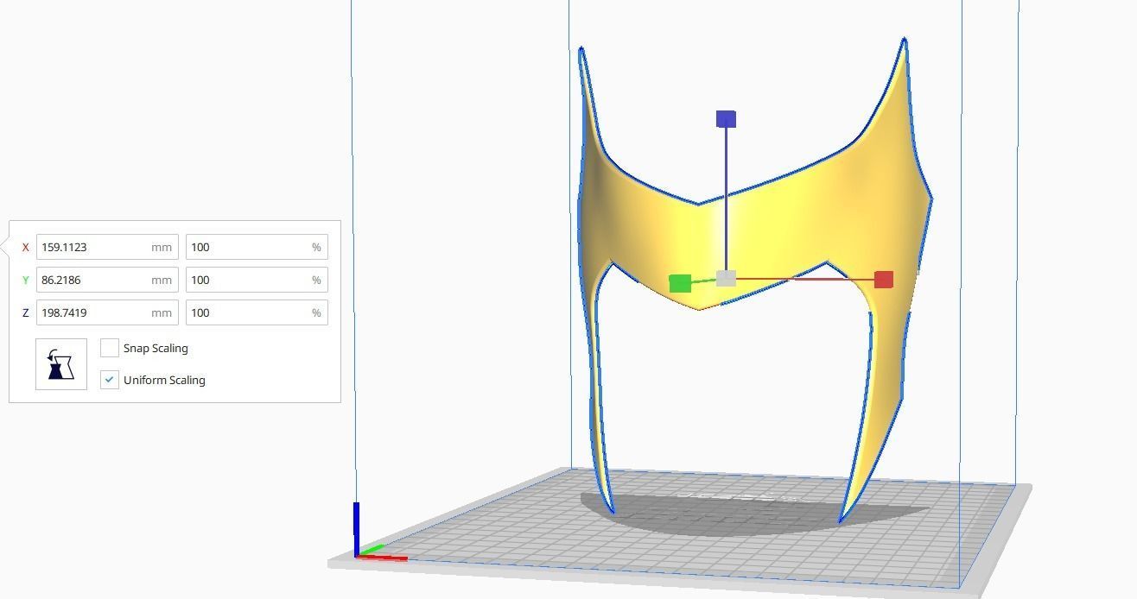This screenshot has height=599, width=1137.
Task: Click the blue Z-axis scale handle
Action: (726, 119)
